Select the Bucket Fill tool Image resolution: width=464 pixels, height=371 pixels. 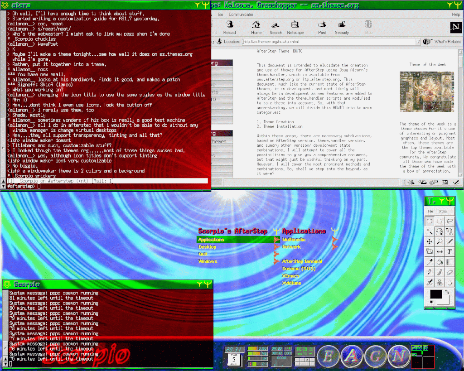coord(440,262)
